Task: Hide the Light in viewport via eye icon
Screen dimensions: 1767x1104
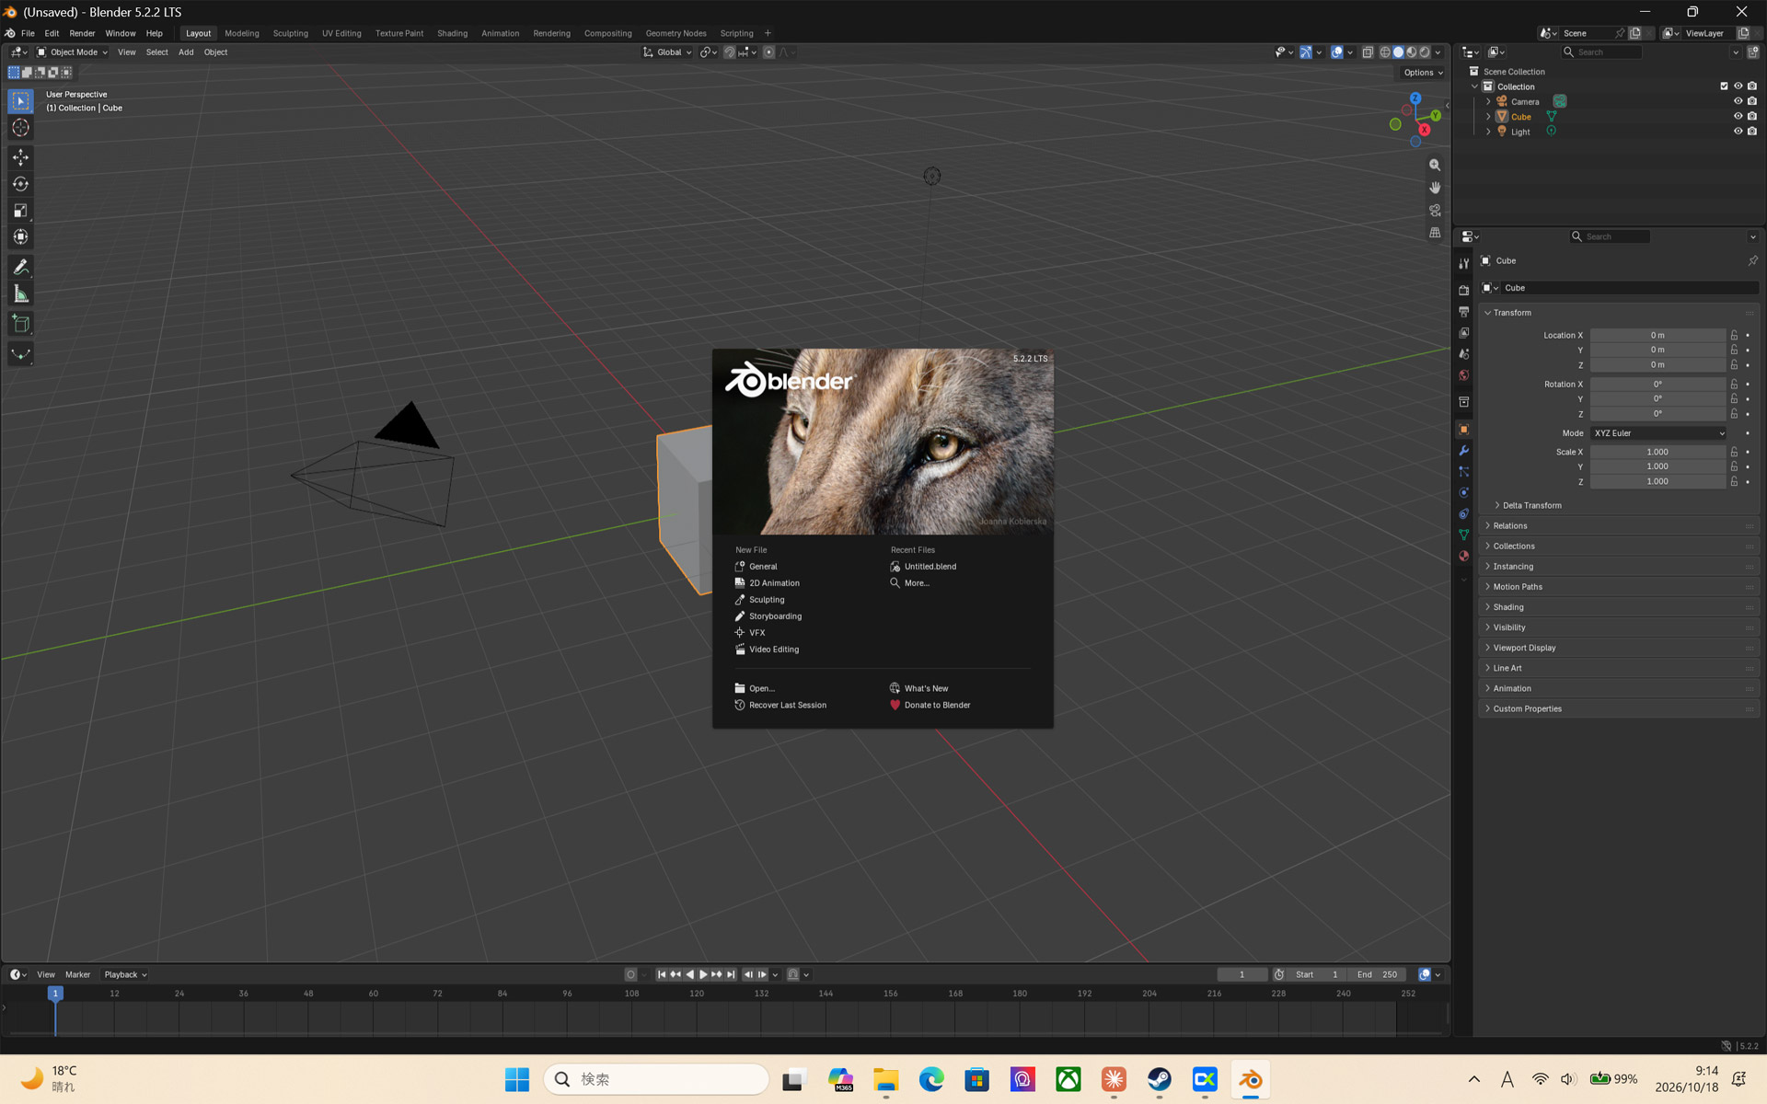Action: tap(1738, 132)
